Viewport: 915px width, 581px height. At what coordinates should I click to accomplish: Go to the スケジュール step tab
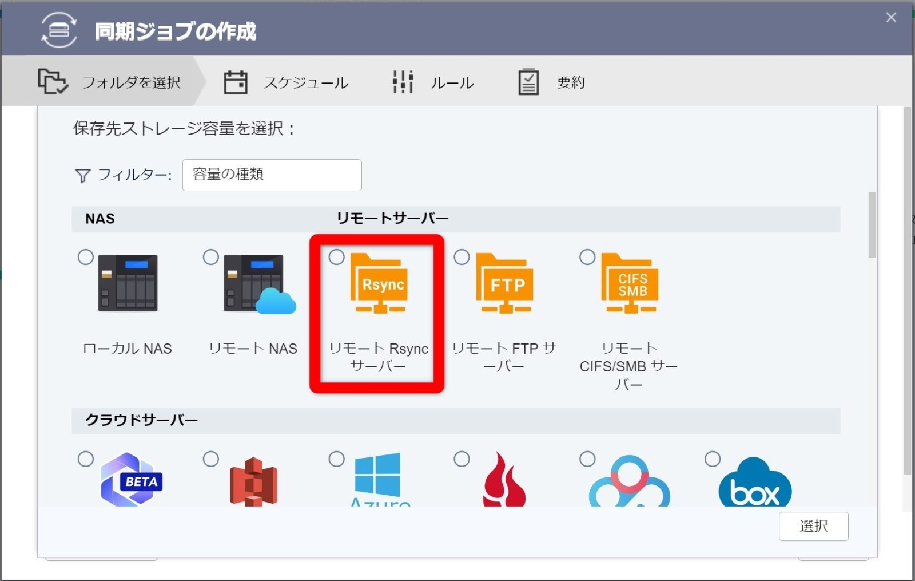[286, 82]
